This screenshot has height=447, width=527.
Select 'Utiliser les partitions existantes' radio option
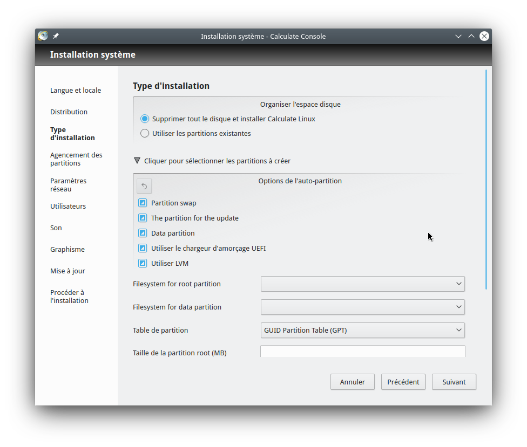click(145, 133)
